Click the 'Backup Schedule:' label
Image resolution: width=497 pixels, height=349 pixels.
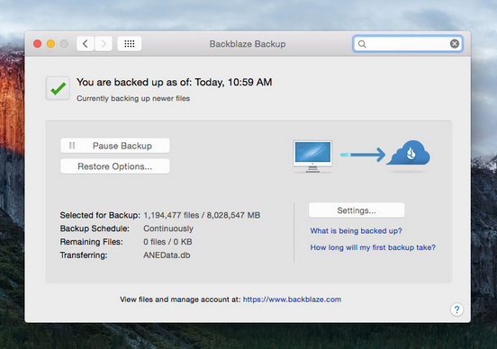95,228
